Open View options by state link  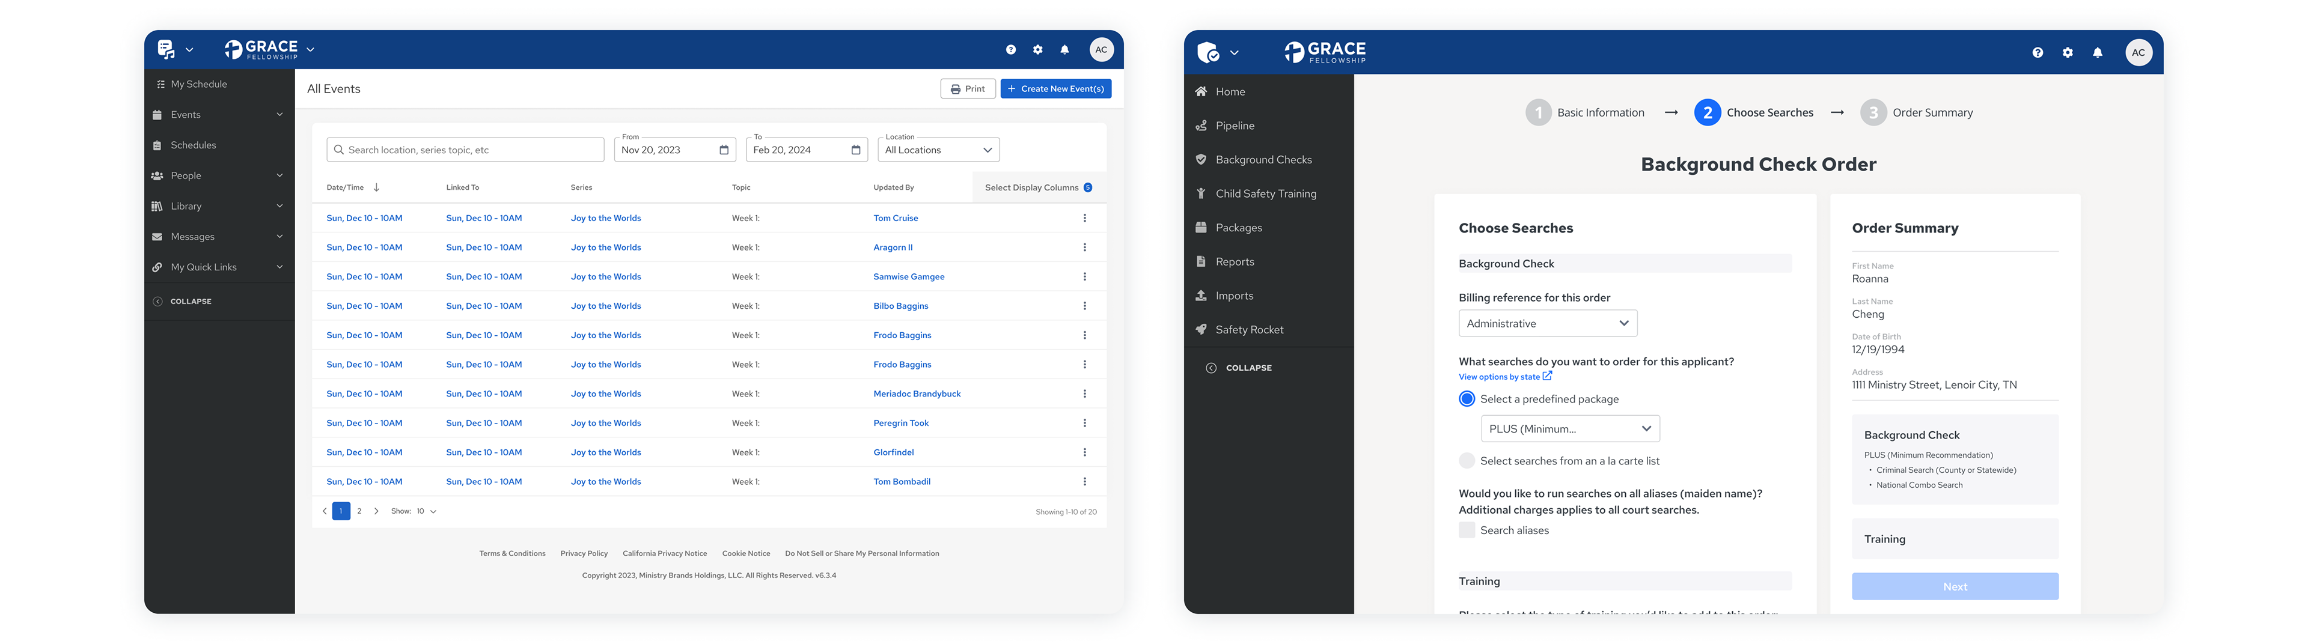click(1499, 377)
